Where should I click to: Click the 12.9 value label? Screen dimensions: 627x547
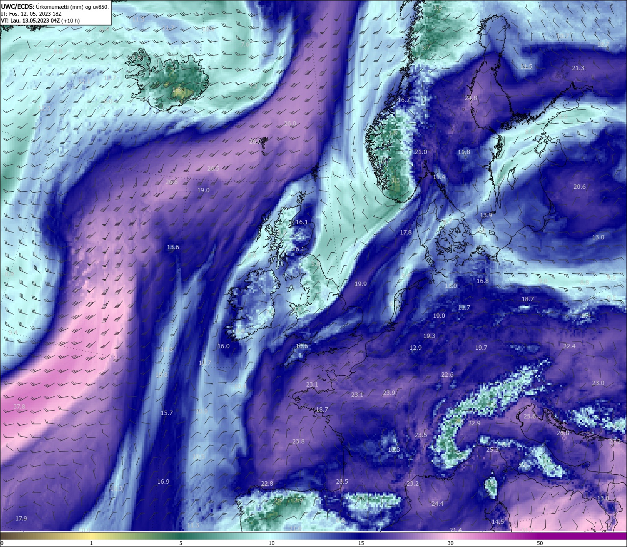[415, 348]
